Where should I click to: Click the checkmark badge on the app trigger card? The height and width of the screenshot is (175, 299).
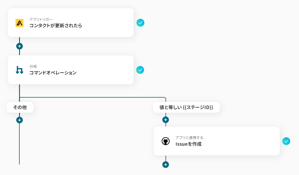click(x=140, y=23)
